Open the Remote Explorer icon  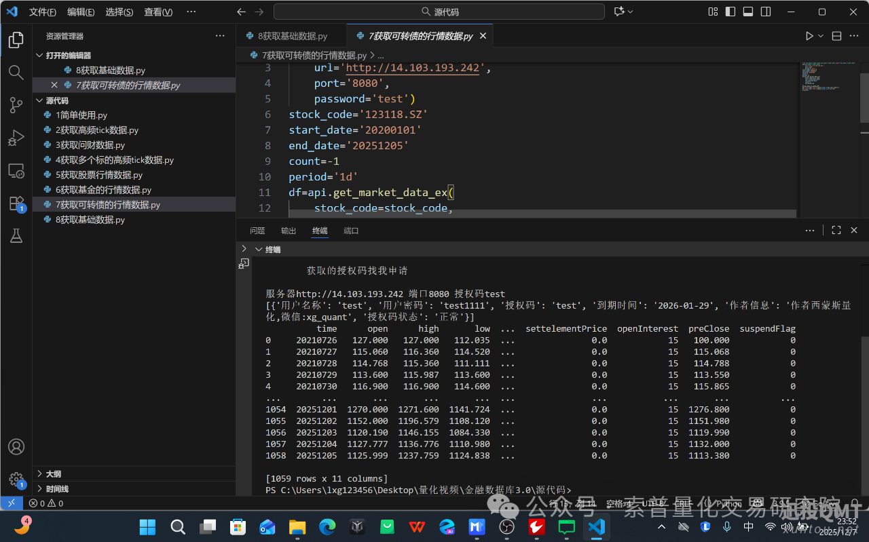(16, 171)
